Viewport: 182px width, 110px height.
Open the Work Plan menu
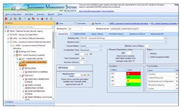tap(29, 14)
